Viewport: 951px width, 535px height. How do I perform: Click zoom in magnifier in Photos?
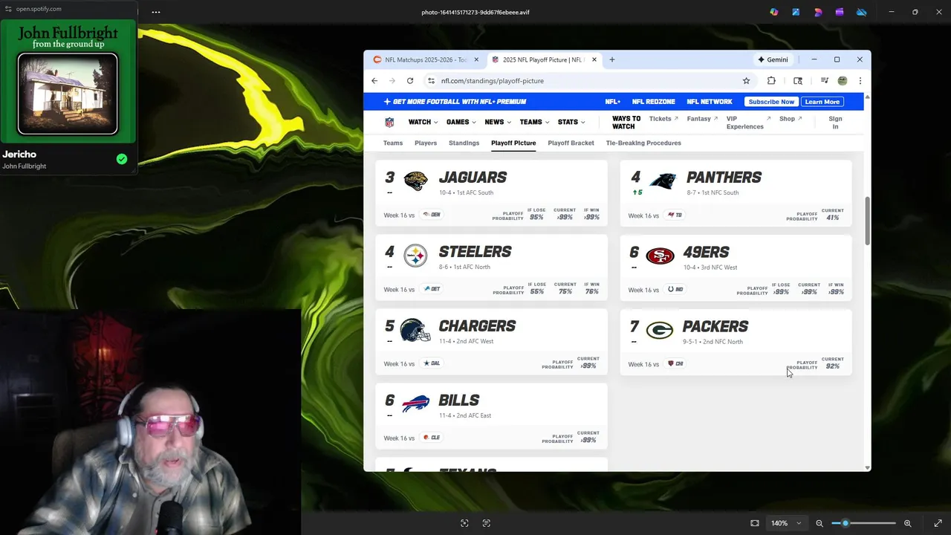[x=907, y=523]
